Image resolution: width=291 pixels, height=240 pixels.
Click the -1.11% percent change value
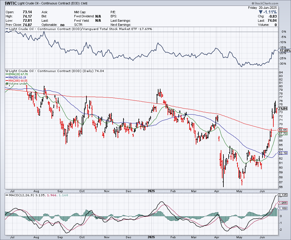[270, 12]
